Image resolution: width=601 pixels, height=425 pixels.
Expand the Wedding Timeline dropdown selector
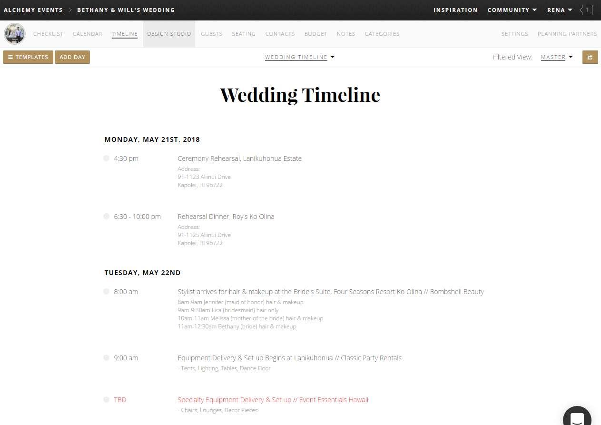(300, 57)
